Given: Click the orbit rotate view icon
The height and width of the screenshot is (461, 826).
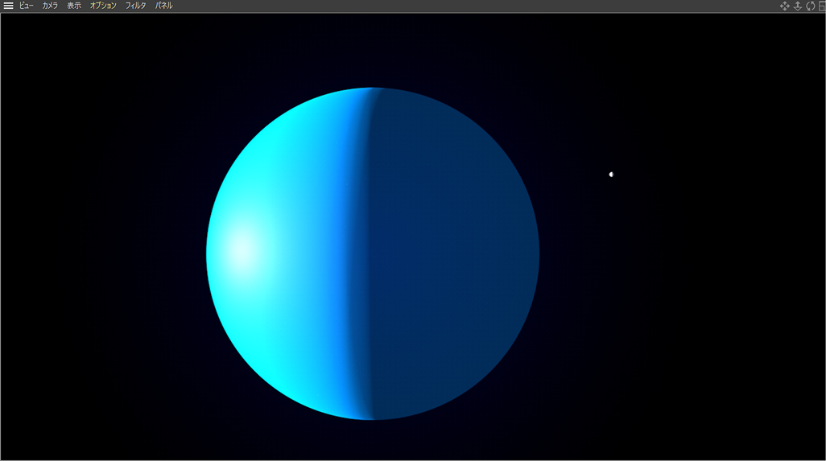Looking at the screenshot, I should click(x=810, y=6).
